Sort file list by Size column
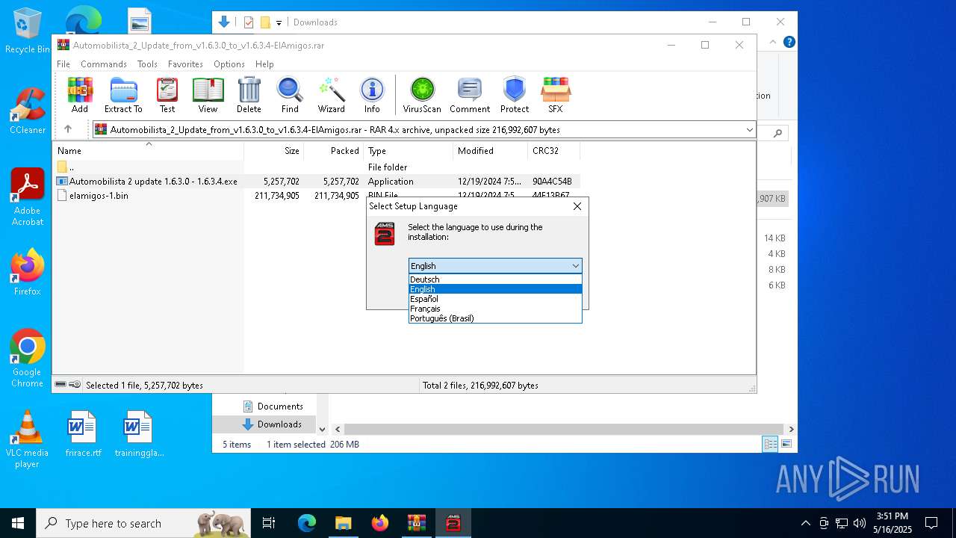The image size is (956, 538). (274, 151)
